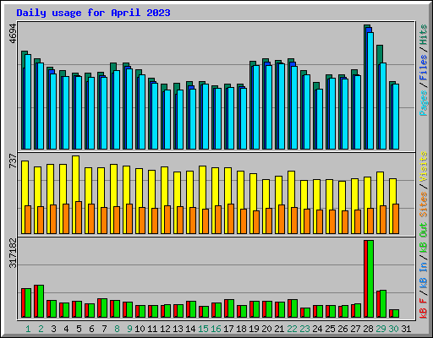Click the orange Sites bar for day 30
433x338 pixels.
point(396,219)
